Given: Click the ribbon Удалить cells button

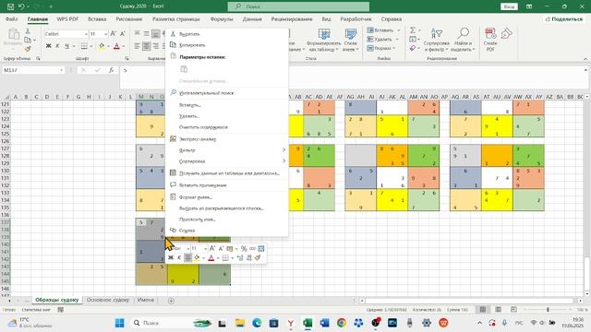Looking at the screenshot, I should pos(382,39).
